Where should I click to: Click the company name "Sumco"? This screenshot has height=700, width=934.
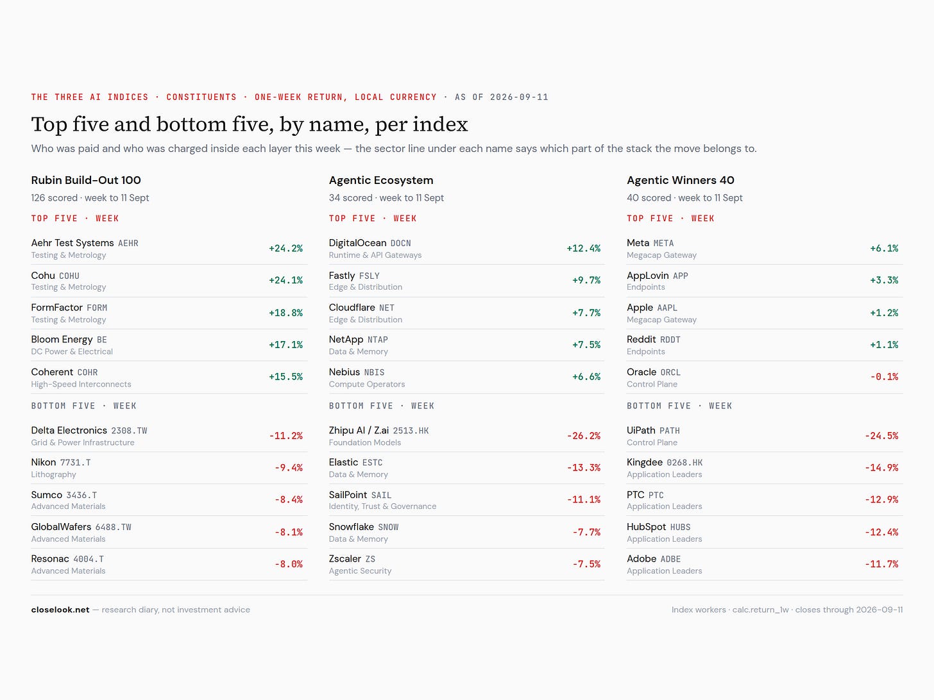pos(47,495)
